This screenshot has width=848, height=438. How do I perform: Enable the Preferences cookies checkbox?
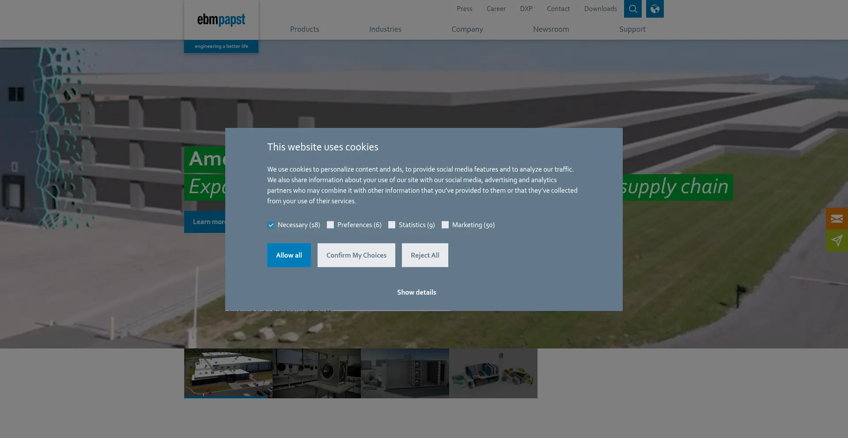click(330, 225)
